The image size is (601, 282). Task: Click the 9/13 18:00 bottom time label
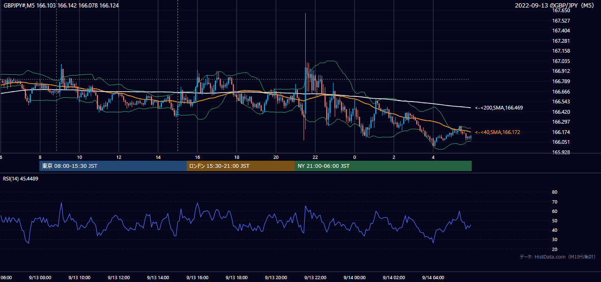pyautogui.click(x=237, y=278)
